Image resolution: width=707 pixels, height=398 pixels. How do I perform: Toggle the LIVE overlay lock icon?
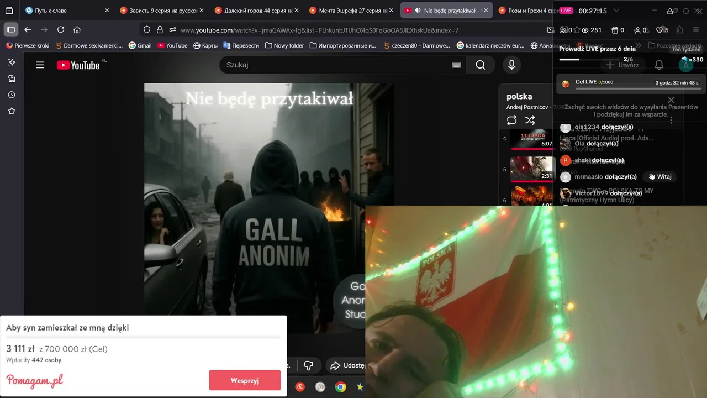670,11
